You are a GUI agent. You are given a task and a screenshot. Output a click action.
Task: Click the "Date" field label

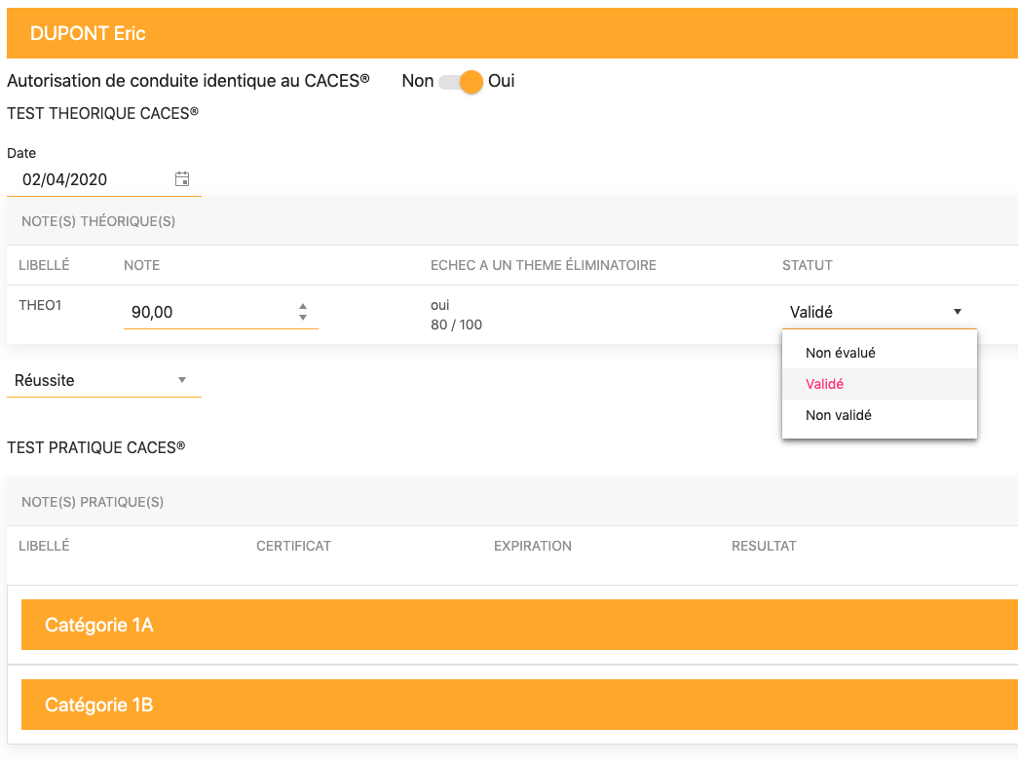21,153
